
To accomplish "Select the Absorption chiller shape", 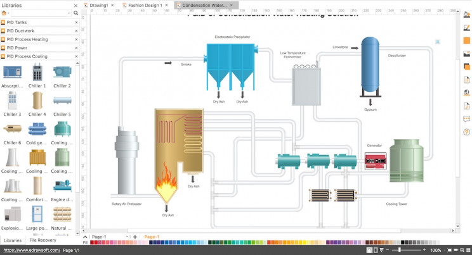I will click(x=12, y=72).
